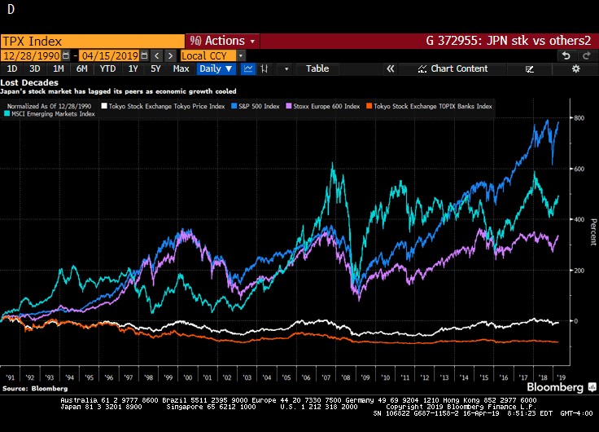The height and width of the screenshot is (432, 599).
Task: Click the MSCI Emerging Markets cyan swatch
Action: coord(7,113)
